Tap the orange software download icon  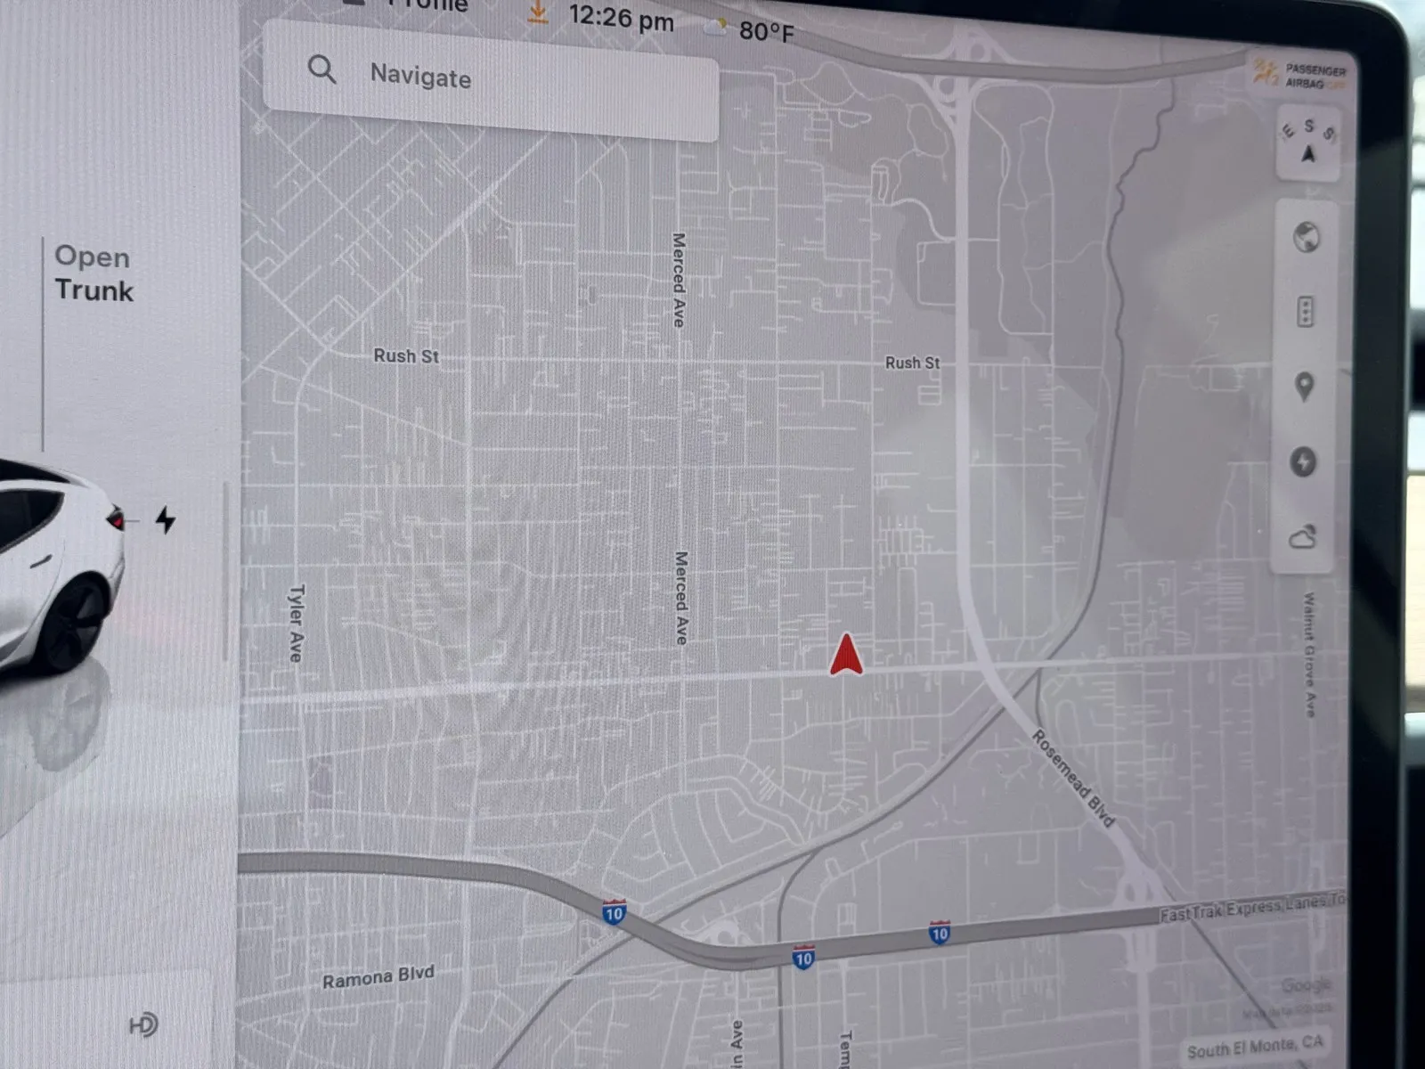(x=538, y=12)
